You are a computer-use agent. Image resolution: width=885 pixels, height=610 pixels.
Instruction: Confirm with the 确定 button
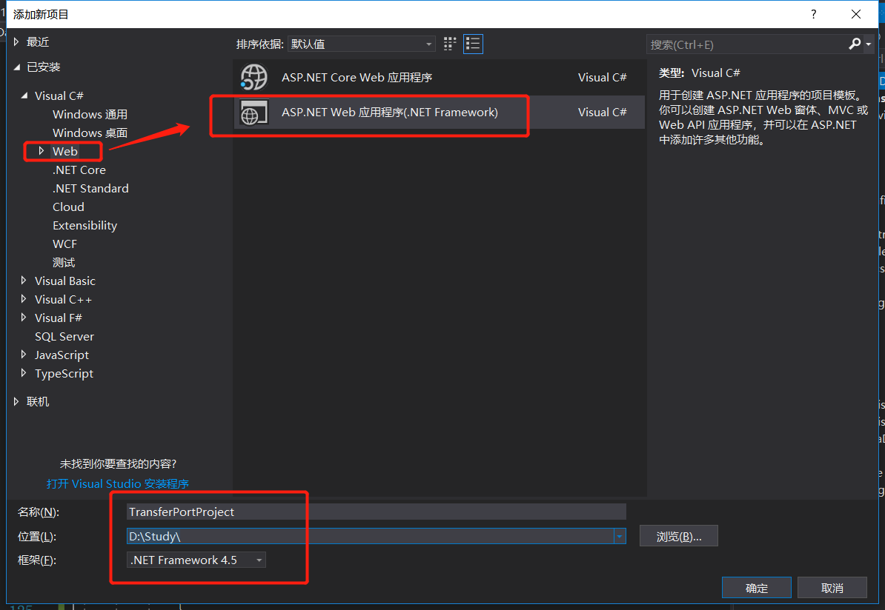pos(756,588)
